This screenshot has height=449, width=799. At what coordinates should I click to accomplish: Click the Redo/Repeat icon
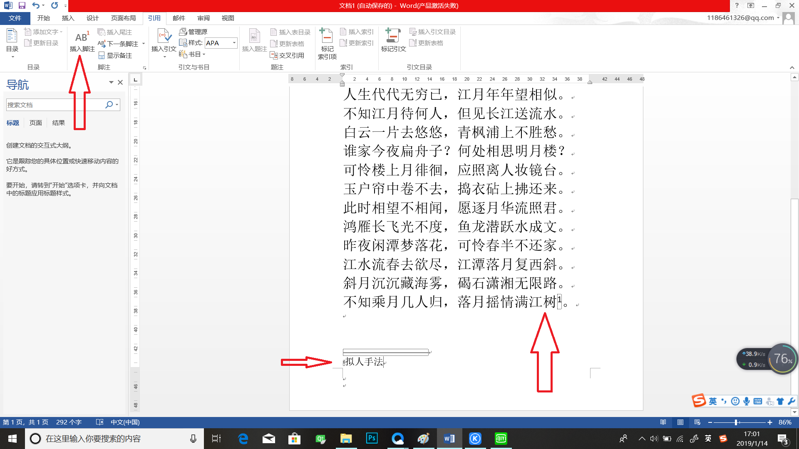pyautogui.click(x=55, y=5)
